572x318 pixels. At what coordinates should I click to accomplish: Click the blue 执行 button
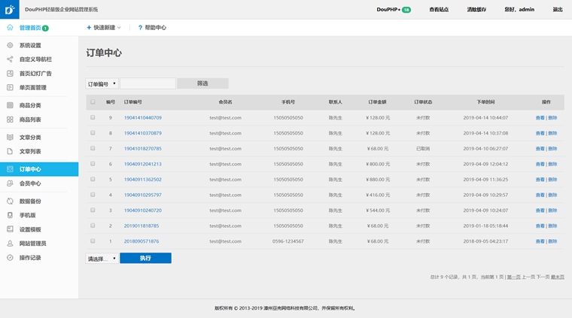coord(145,258)
